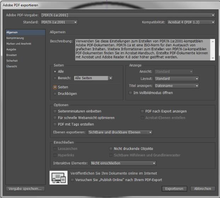Toggle the Lesezeichen checkbox

55,149
